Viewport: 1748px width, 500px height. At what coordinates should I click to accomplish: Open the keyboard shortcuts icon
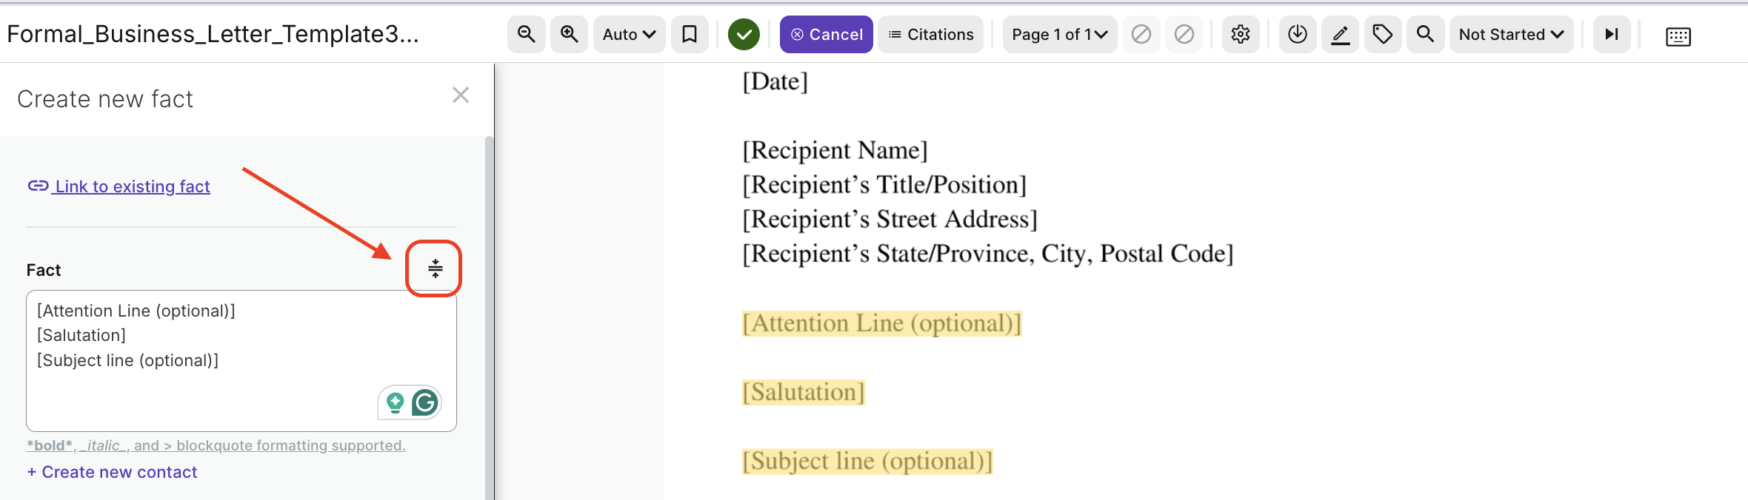click(x=1678, y=36)
